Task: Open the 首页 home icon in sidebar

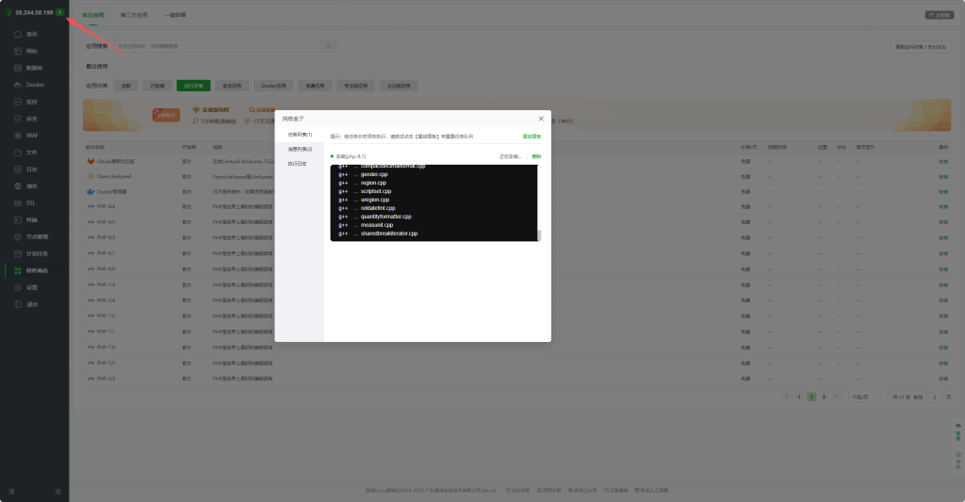Action: (x=18, y=35)
